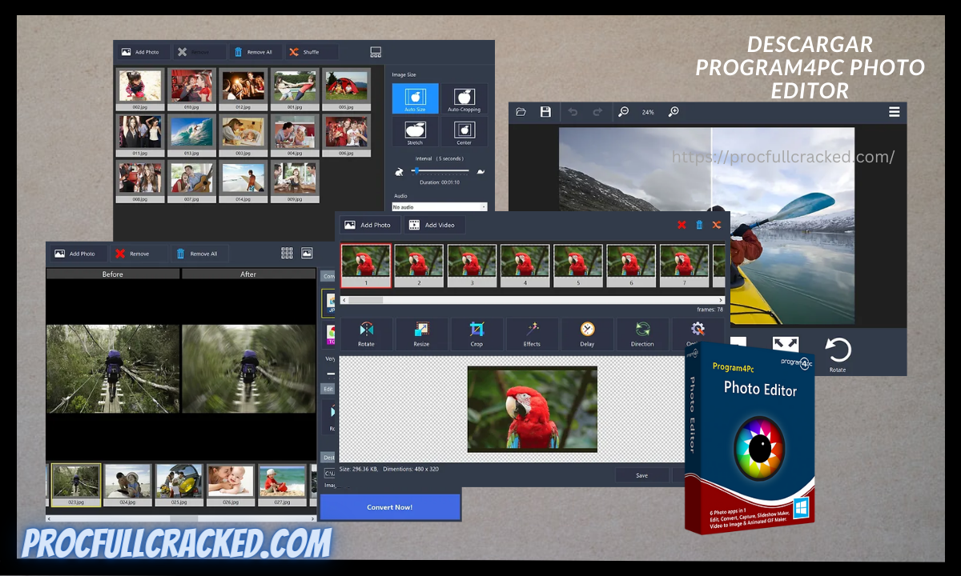
Task: Select the Stretch image size mode
Action: (x=414, y=130)
